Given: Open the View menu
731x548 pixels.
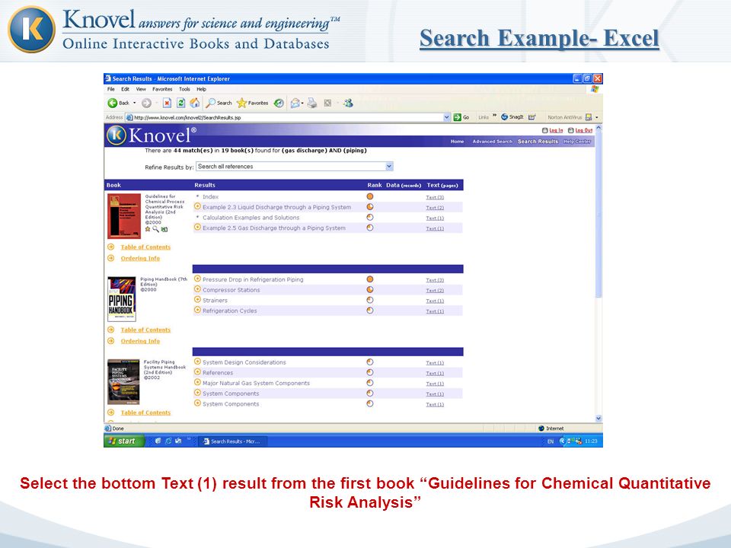Looking at the screenshot, I should [141, 89].
